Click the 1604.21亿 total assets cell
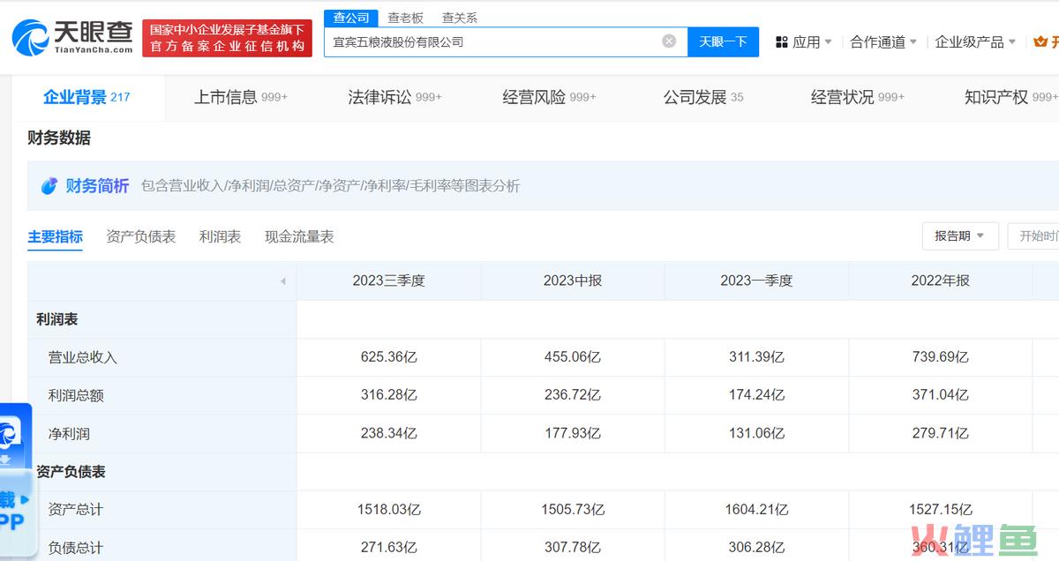 756,509
